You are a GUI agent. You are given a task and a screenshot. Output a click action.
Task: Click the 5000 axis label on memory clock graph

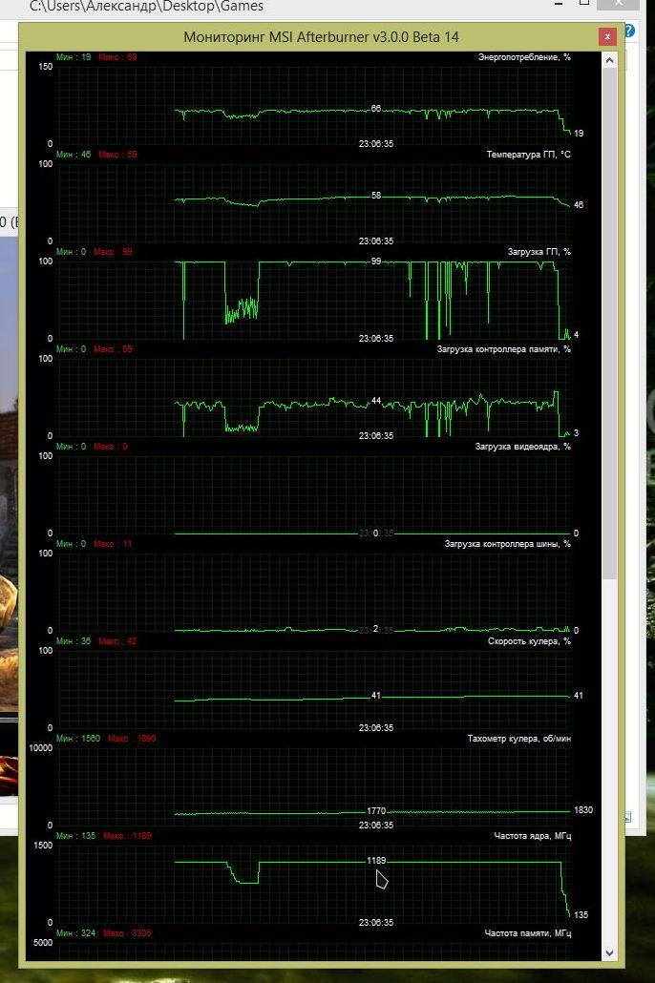(43, 942)
